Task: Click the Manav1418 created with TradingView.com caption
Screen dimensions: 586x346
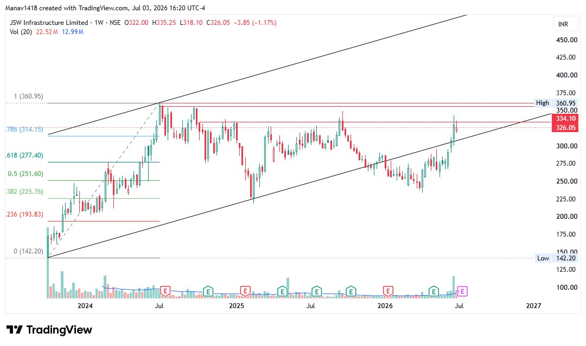Action: (105, 8)
